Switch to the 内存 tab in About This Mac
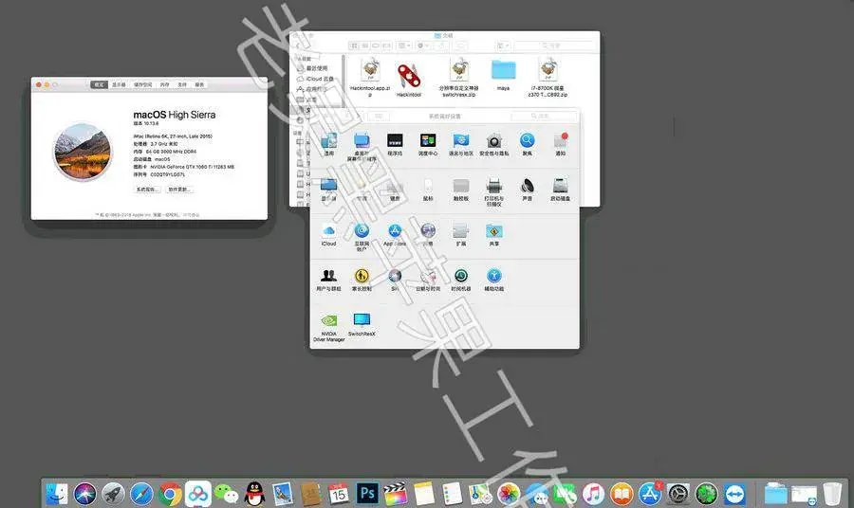 (165, 85)
